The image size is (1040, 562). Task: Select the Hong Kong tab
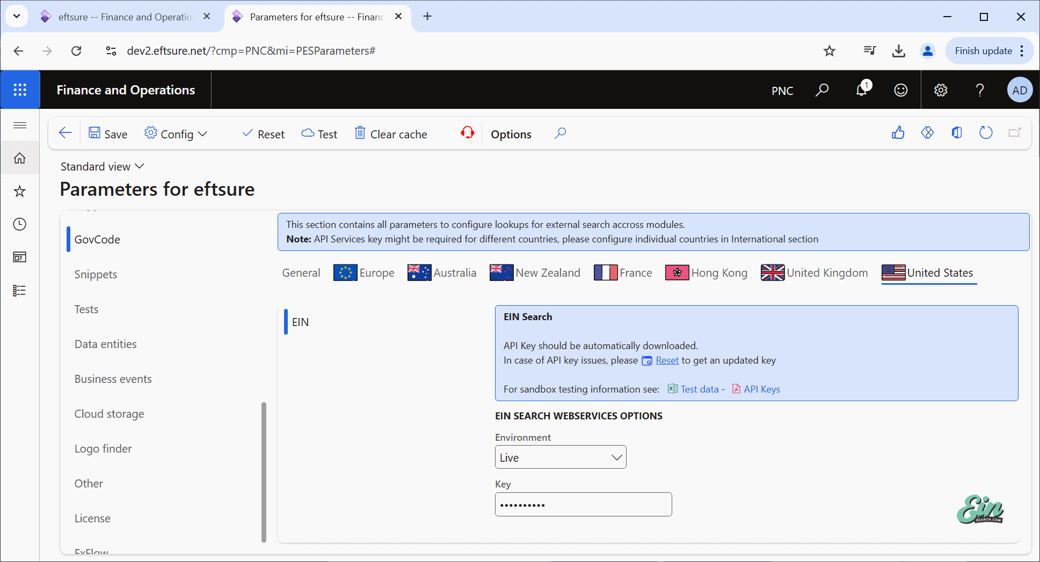[x=707, y=273]
